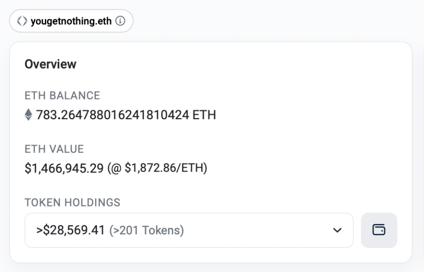Click the ETH unit after the balance number
The width and height of the screenshot is (424, 272).
[x=204, y=115]
